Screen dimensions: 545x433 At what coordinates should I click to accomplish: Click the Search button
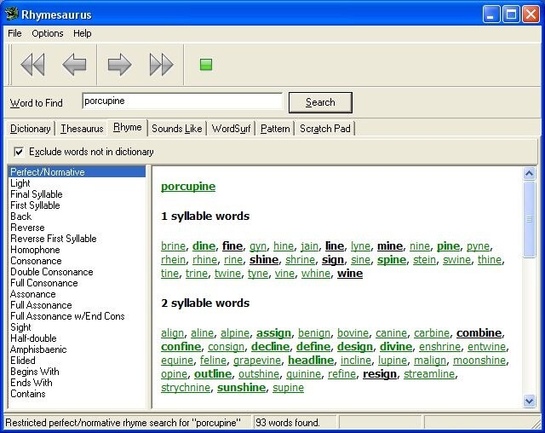[320, 102]
